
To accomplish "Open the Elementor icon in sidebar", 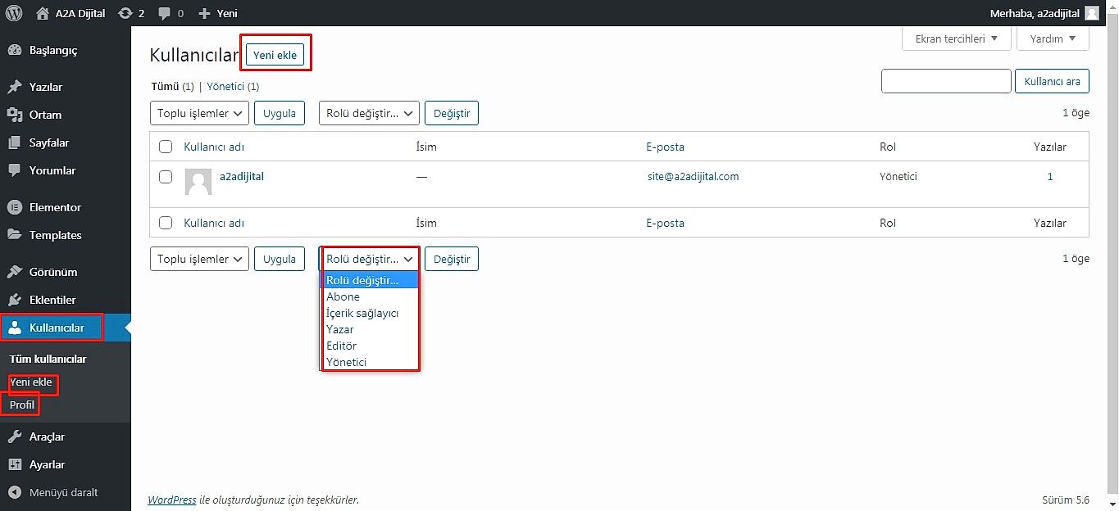I will click(x=14, y=207).
